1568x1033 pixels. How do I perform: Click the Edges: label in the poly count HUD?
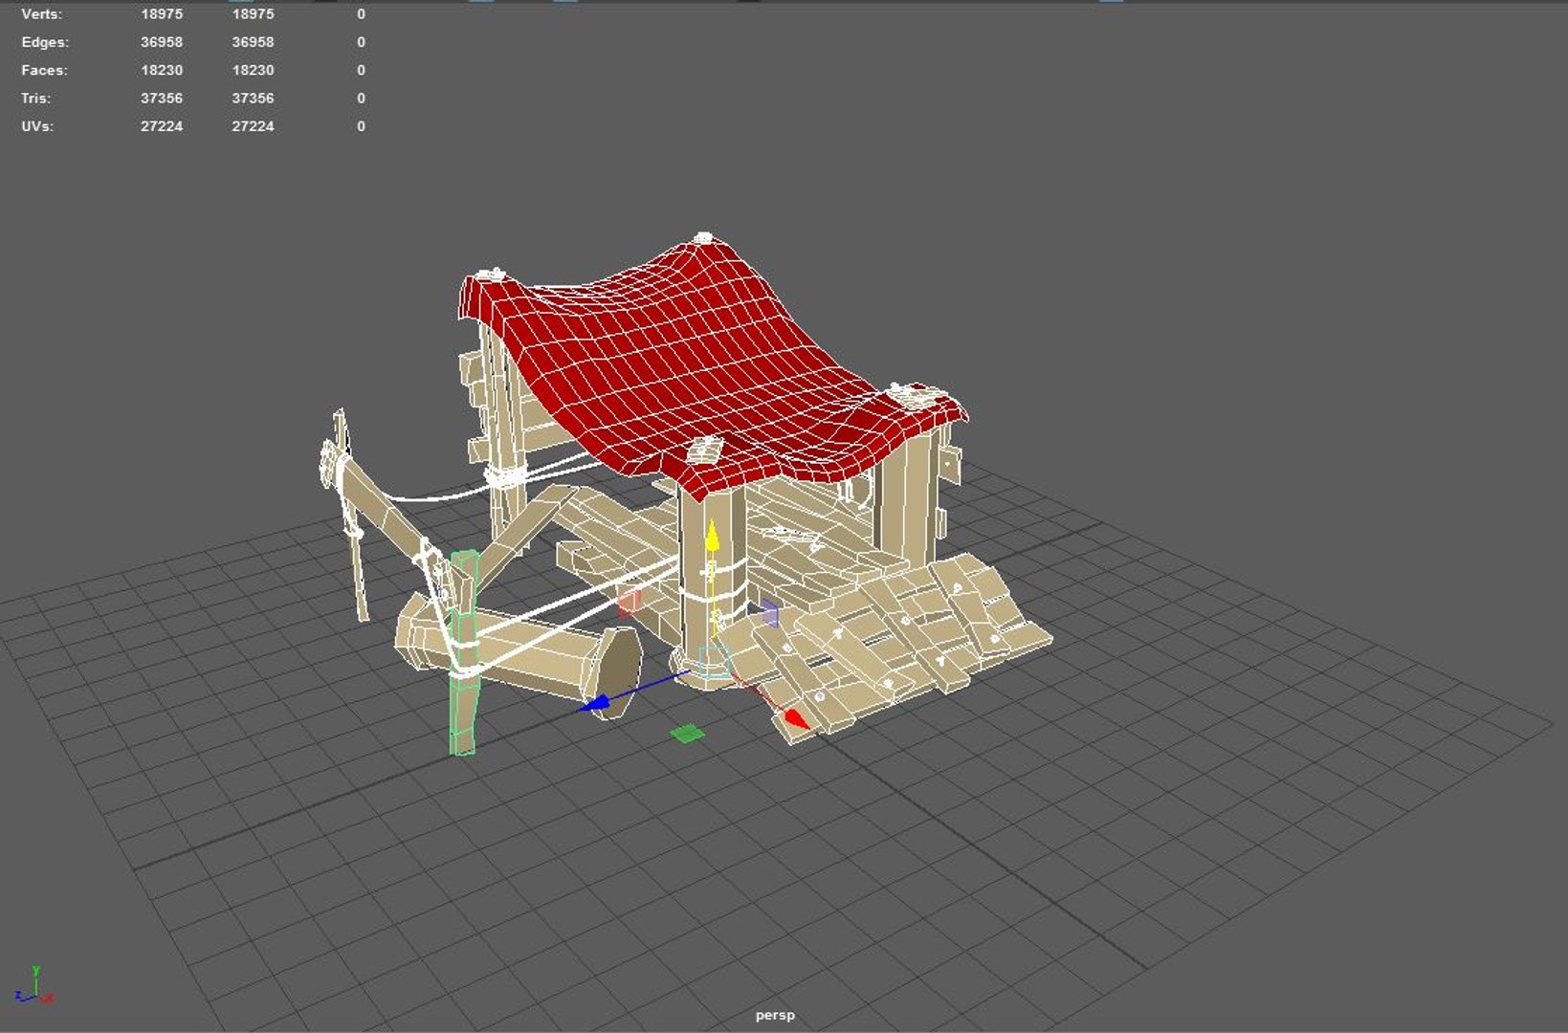(45, 42)
